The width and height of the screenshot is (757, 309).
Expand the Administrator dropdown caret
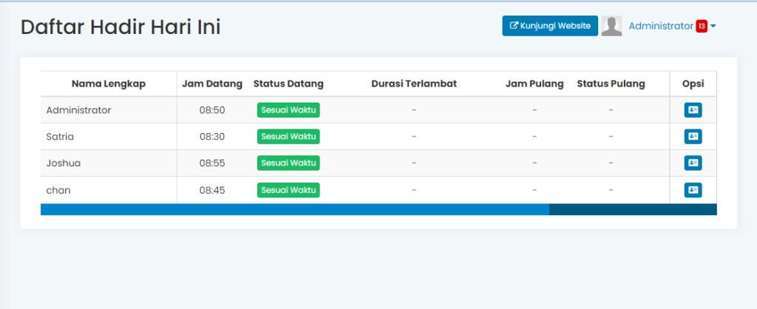pyautogui.click(x=713, y=27)
